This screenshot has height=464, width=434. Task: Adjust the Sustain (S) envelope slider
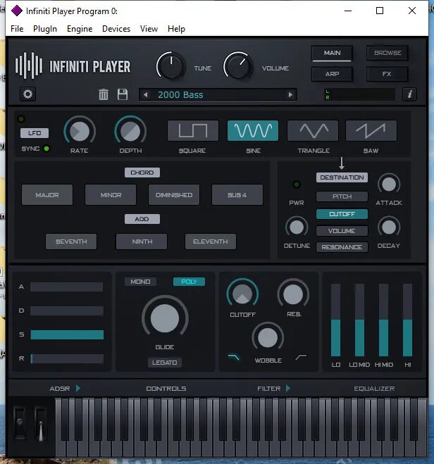[67, 334]
